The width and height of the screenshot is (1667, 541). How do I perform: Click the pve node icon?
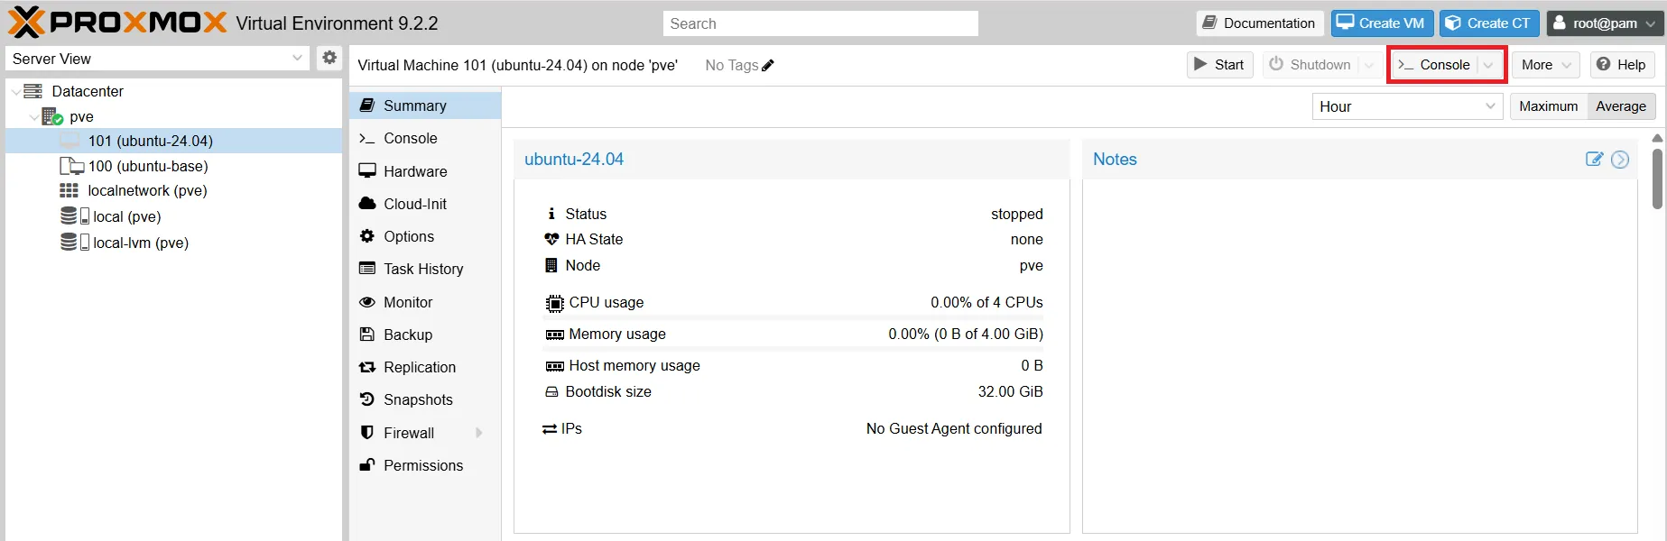pyautogui.click(x=52, y=116)
